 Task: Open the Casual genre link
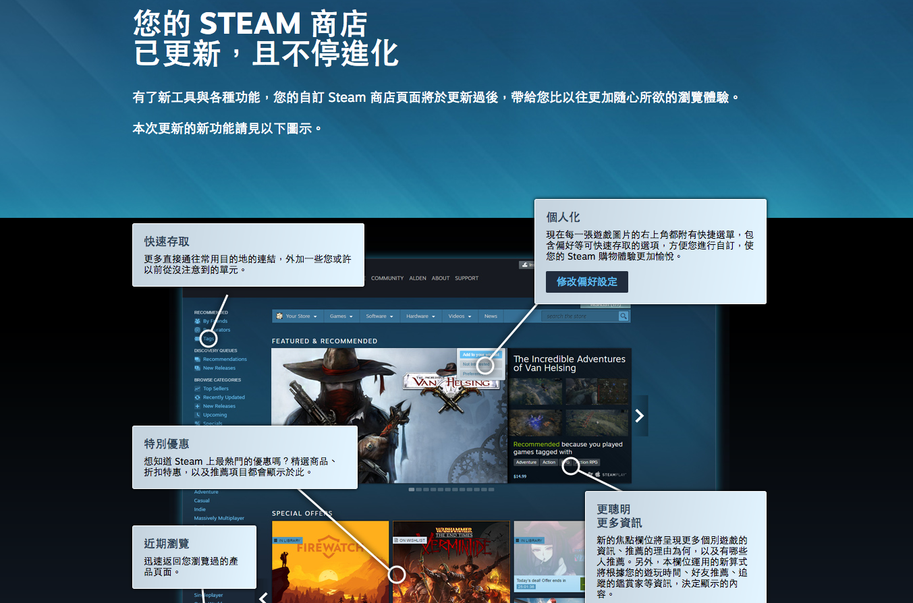pyautogui.click(x=202, y=501)
